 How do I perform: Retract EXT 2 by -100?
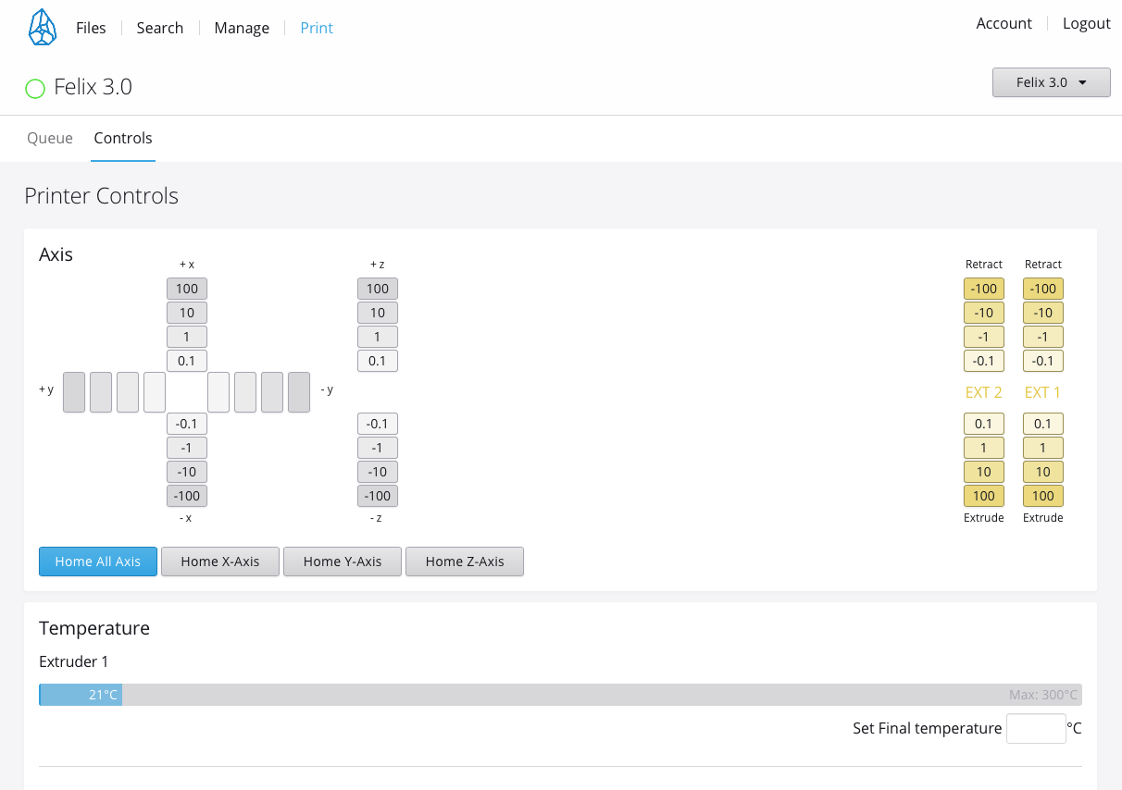(983, 289)
